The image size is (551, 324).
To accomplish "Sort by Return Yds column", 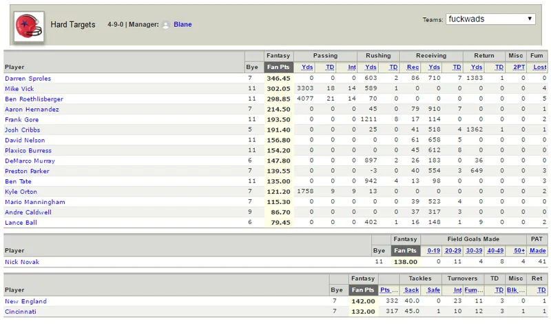I will 477,67.
